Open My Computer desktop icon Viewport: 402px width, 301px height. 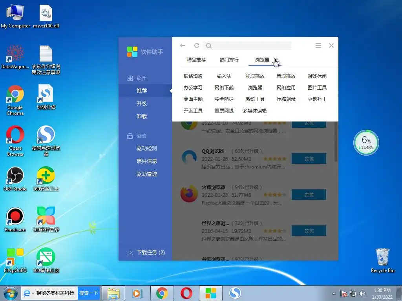point(15,16)
